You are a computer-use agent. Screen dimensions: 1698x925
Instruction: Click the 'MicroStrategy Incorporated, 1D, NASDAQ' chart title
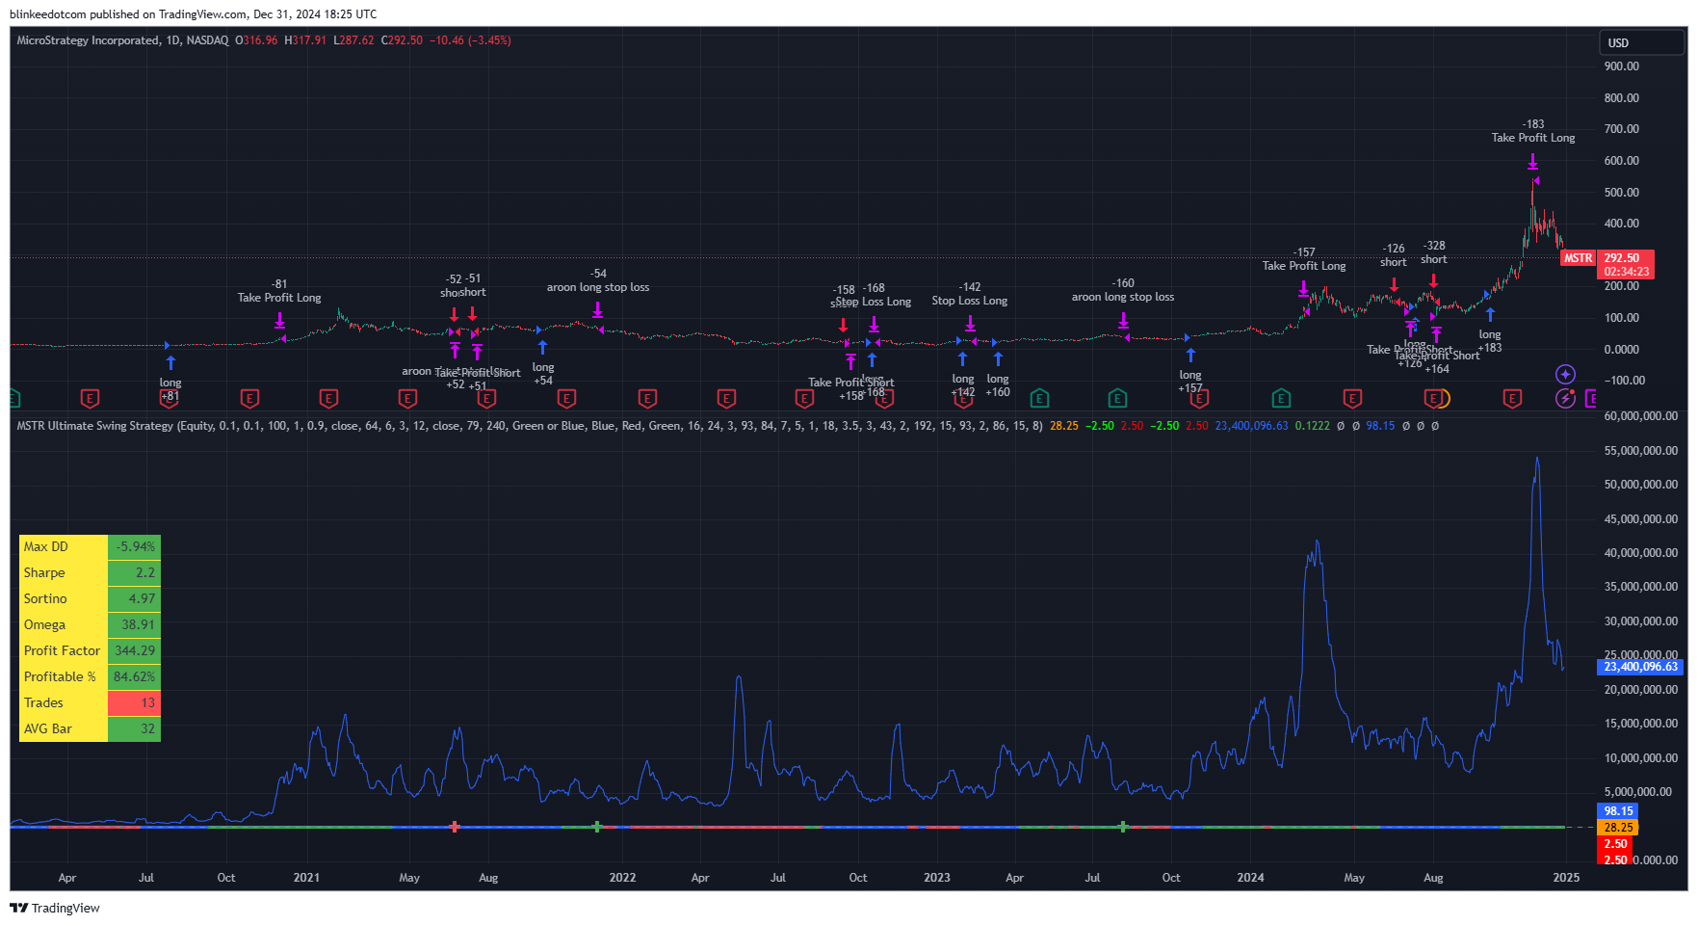(x=122, y=40)
